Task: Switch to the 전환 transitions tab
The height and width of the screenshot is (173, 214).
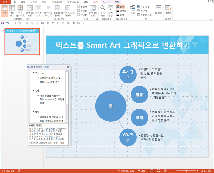Action: click(44, 2)
